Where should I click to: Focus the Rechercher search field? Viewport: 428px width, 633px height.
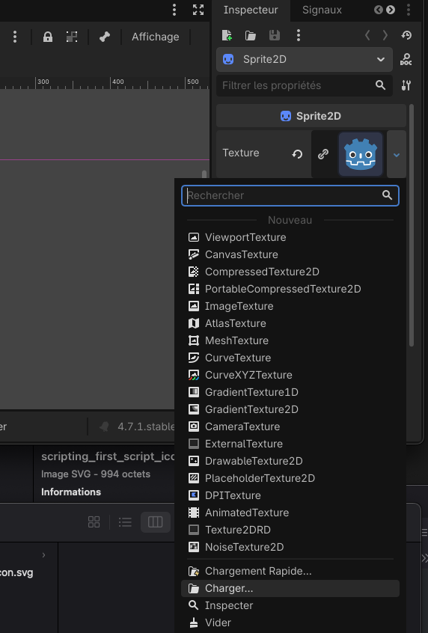[290, 195]
